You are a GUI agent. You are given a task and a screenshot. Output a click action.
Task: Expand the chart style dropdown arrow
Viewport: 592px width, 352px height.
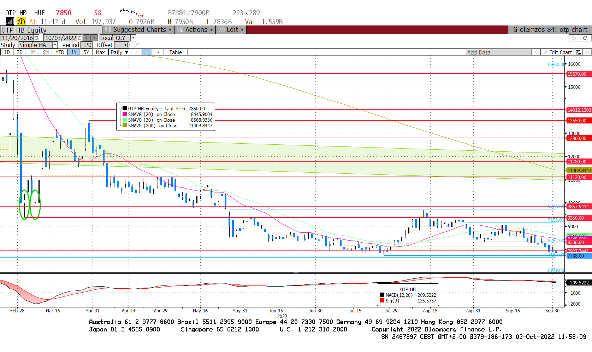click(158, 52)
